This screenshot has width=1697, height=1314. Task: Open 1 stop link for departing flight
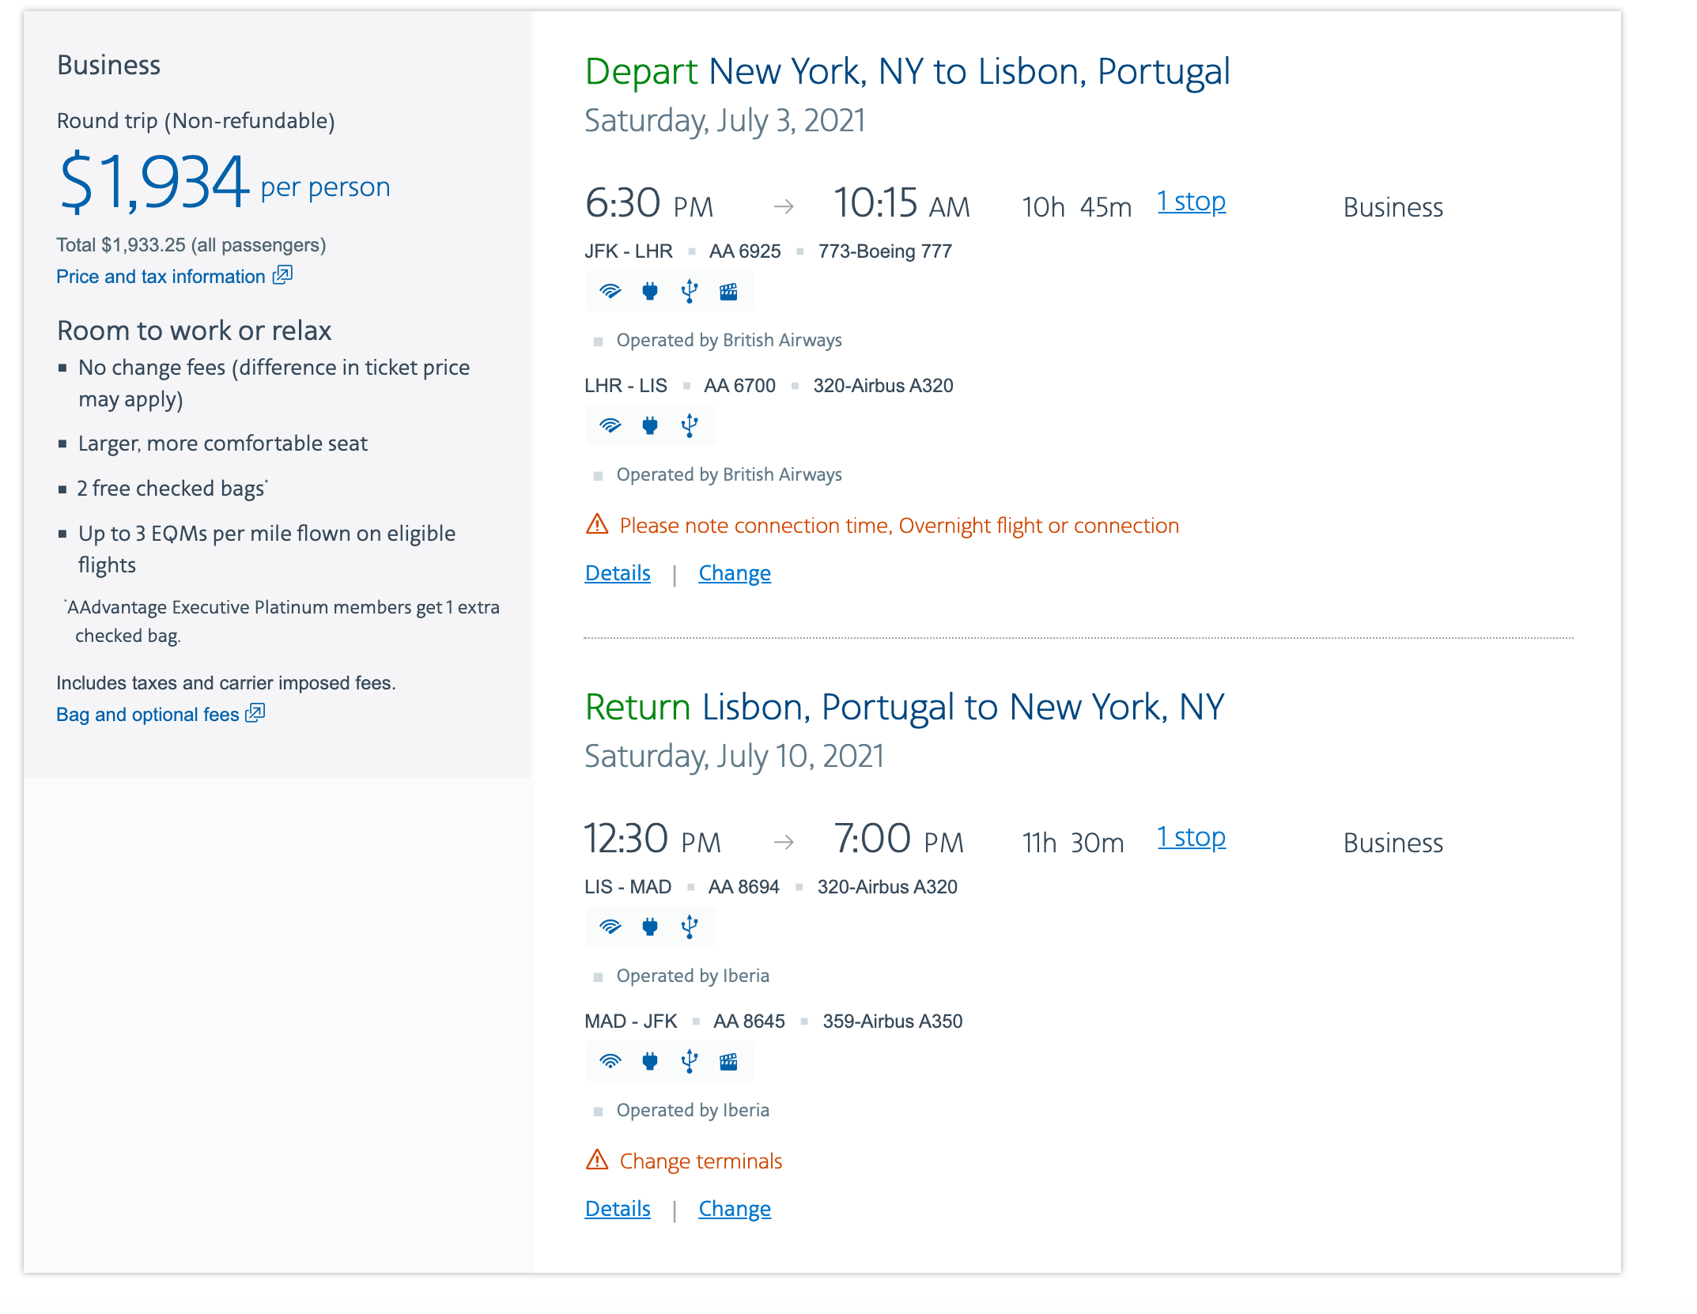(x=1191, y=202)
